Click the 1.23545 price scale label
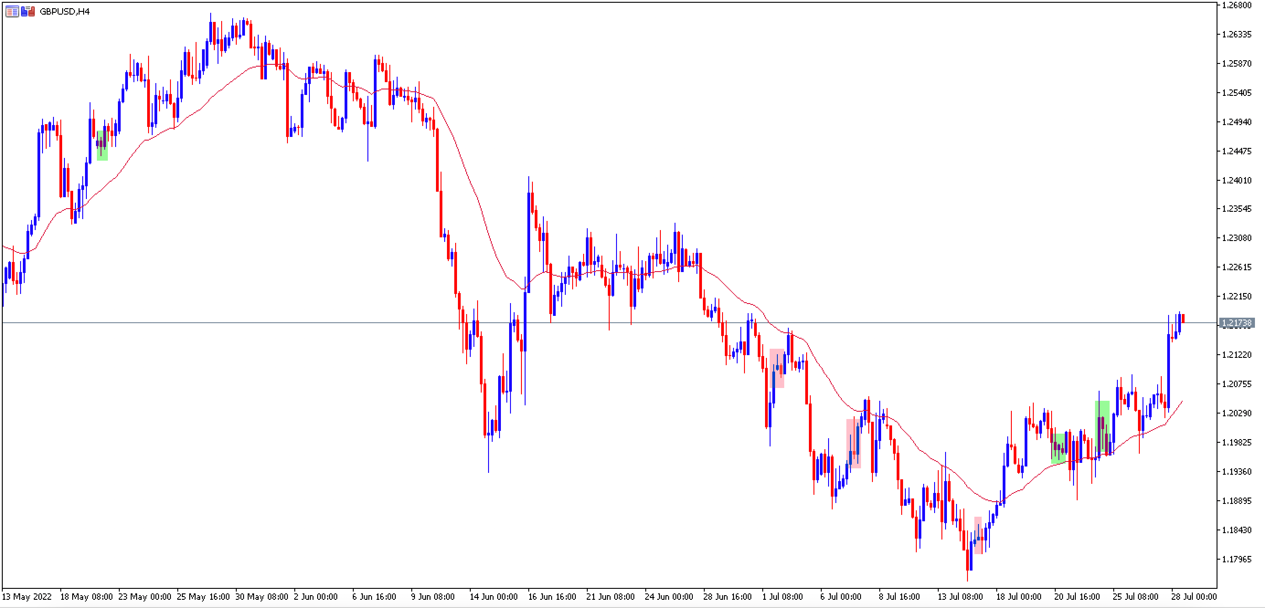 [1237, 209]
